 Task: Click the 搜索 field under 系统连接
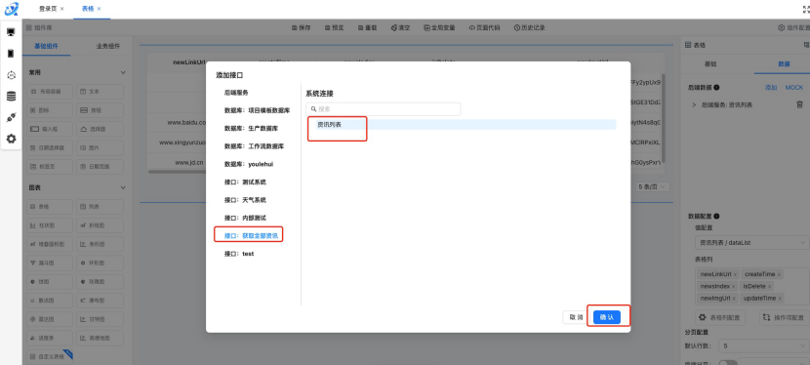pos(383,109)
